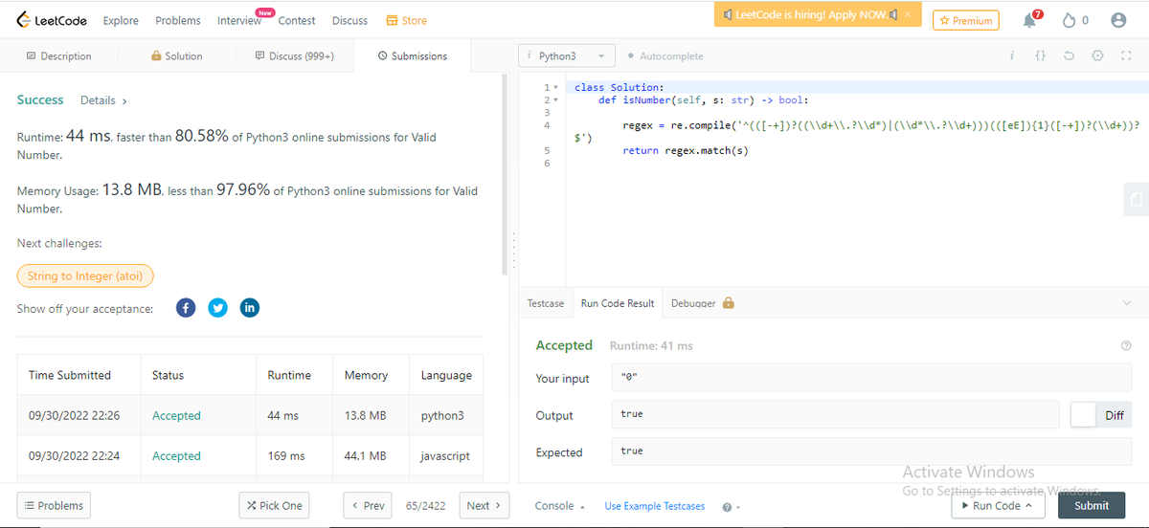This screenshot has width=1149, height=528.
Task: Open Accepted javascript submission
Action: point(176,456)
